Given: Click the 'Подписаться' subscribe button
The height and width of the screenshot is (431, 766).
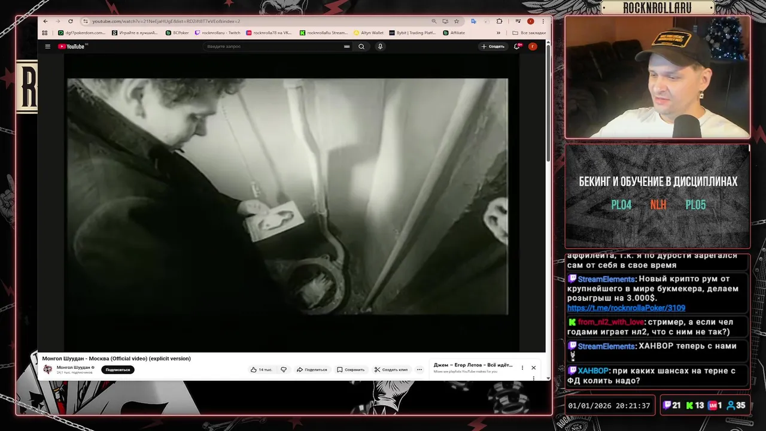Looking at the screenshot, I should [x=118, y=370].
